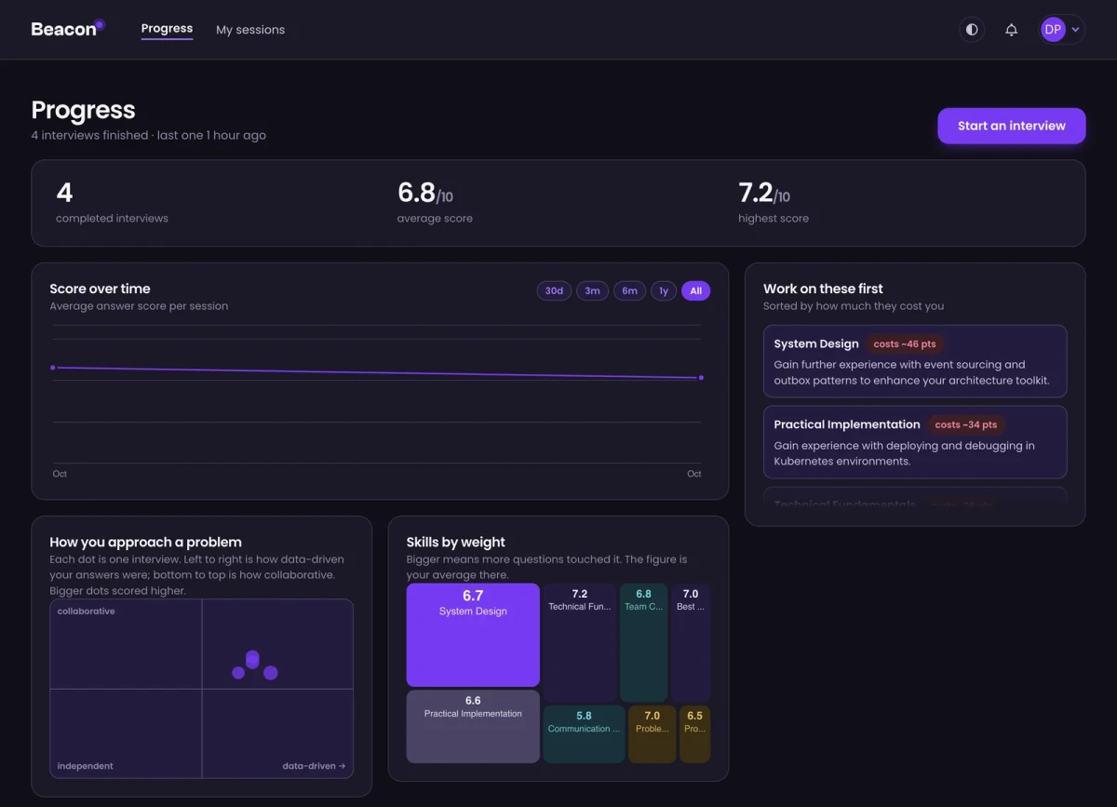Viewport: 1117px width, 807px height.
Task: Select the Technical Fun... 7.2 treemap tile
Action: 580,642
